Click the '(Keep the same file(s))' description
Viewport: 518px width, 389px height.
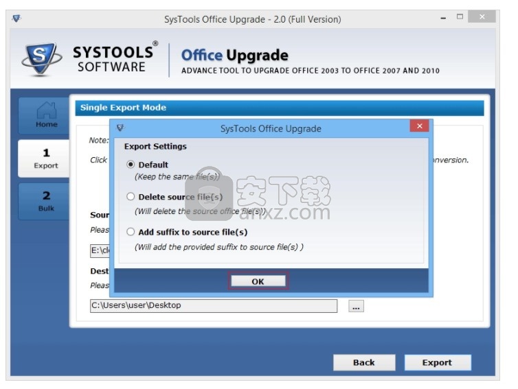[x=177, y=176]
